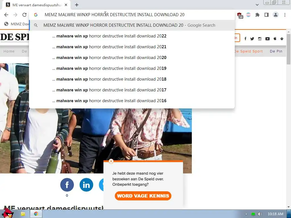Open the Angry Birds start button
This screenshot has width=291, height=218.
click(7, 213)
